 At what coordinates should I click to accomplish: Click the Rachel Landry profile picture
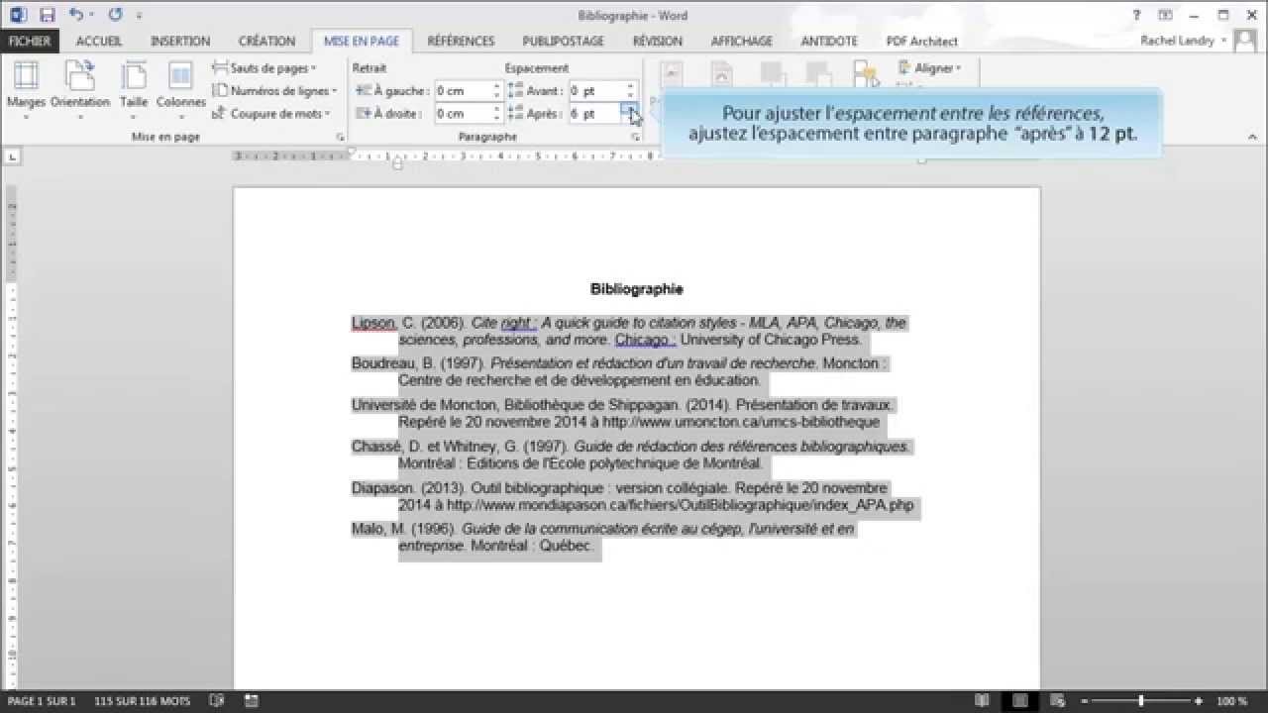click(x=1245, y=41)
